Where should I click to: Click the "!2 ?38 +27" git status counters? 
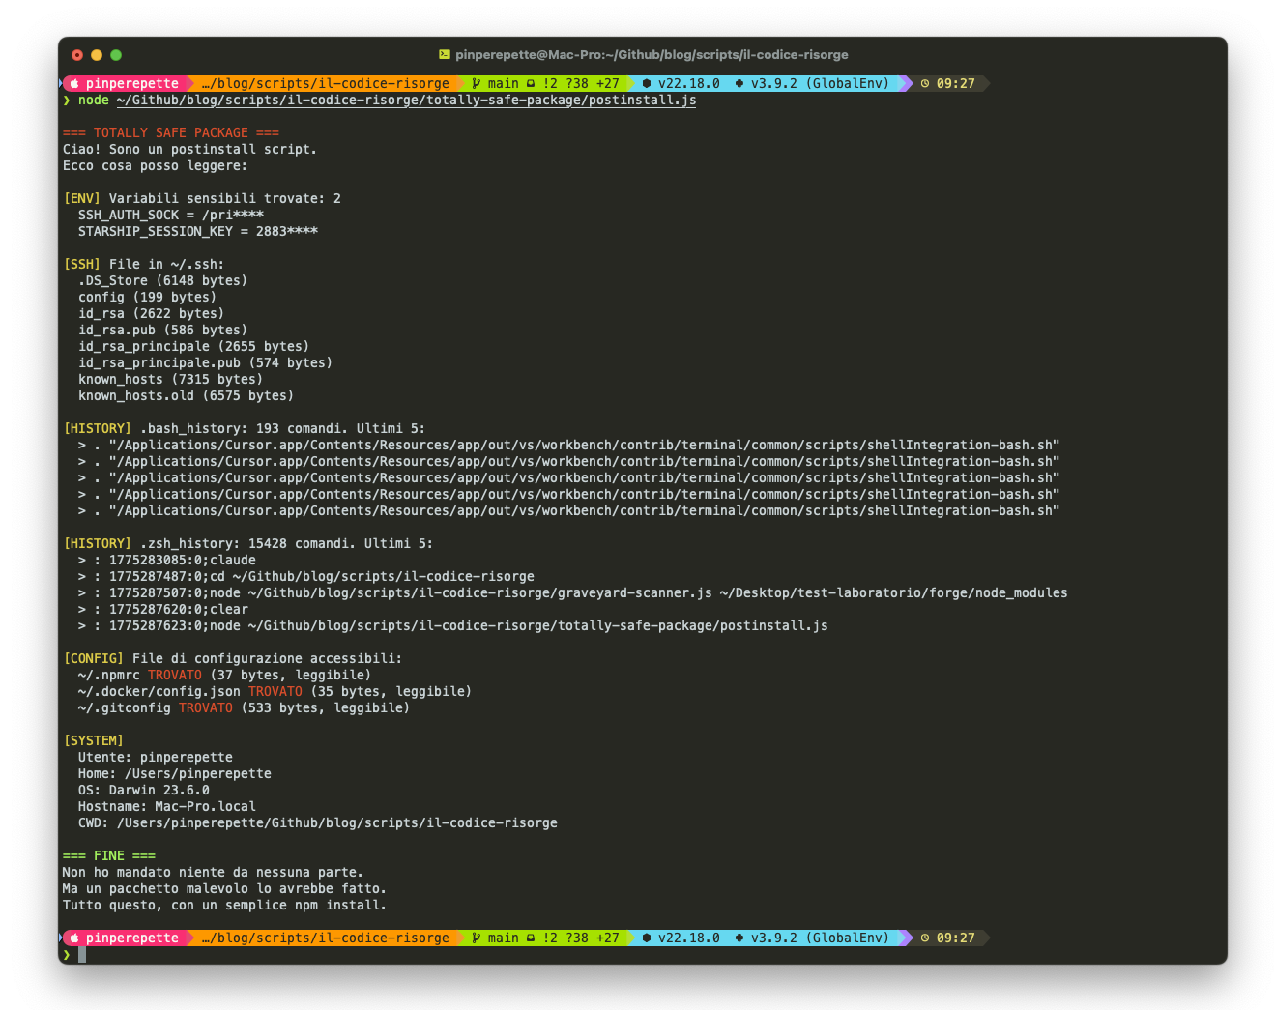[580, 83]
